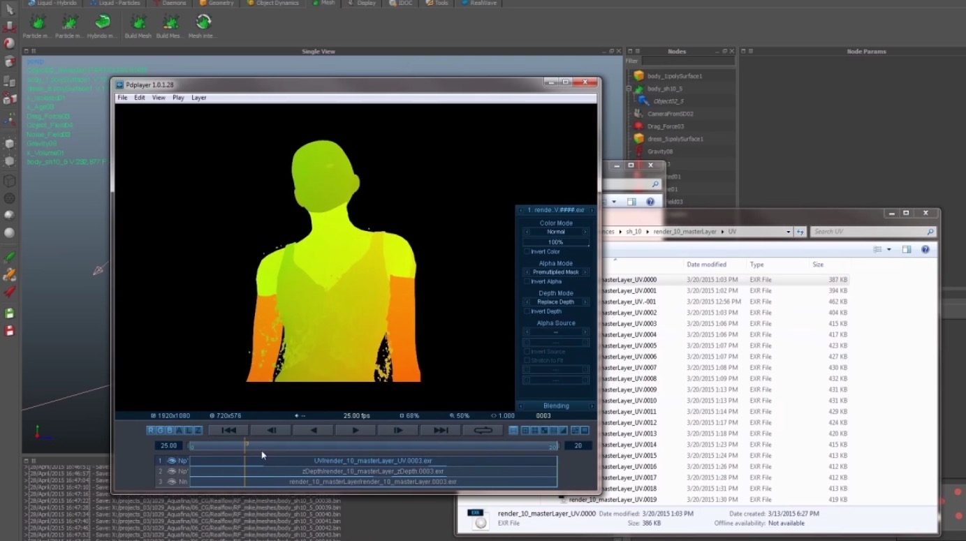Enable Invert Depth checkbox

[527, 311]
